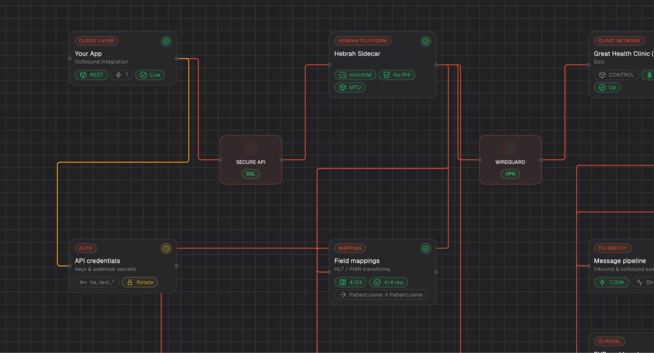Click the SECURE API label
This screenshot has height=353, width=654.
tap(251, 163)
